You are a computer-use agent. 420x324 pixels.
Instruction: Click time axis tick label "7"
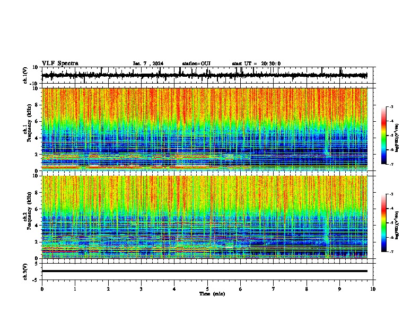coord(274,289)
